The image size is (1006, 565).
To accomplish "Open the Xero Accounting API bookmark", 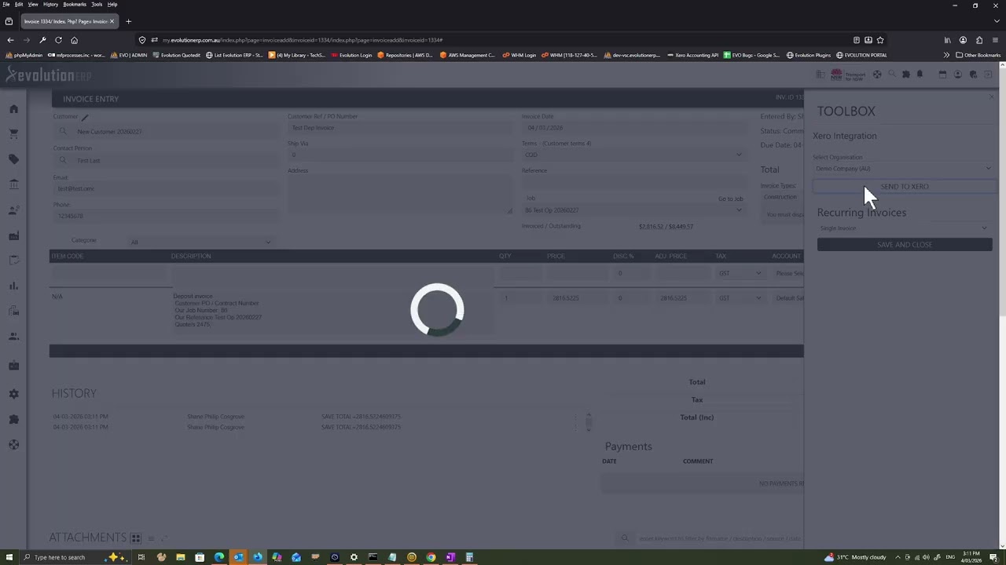I will [692, 55].
